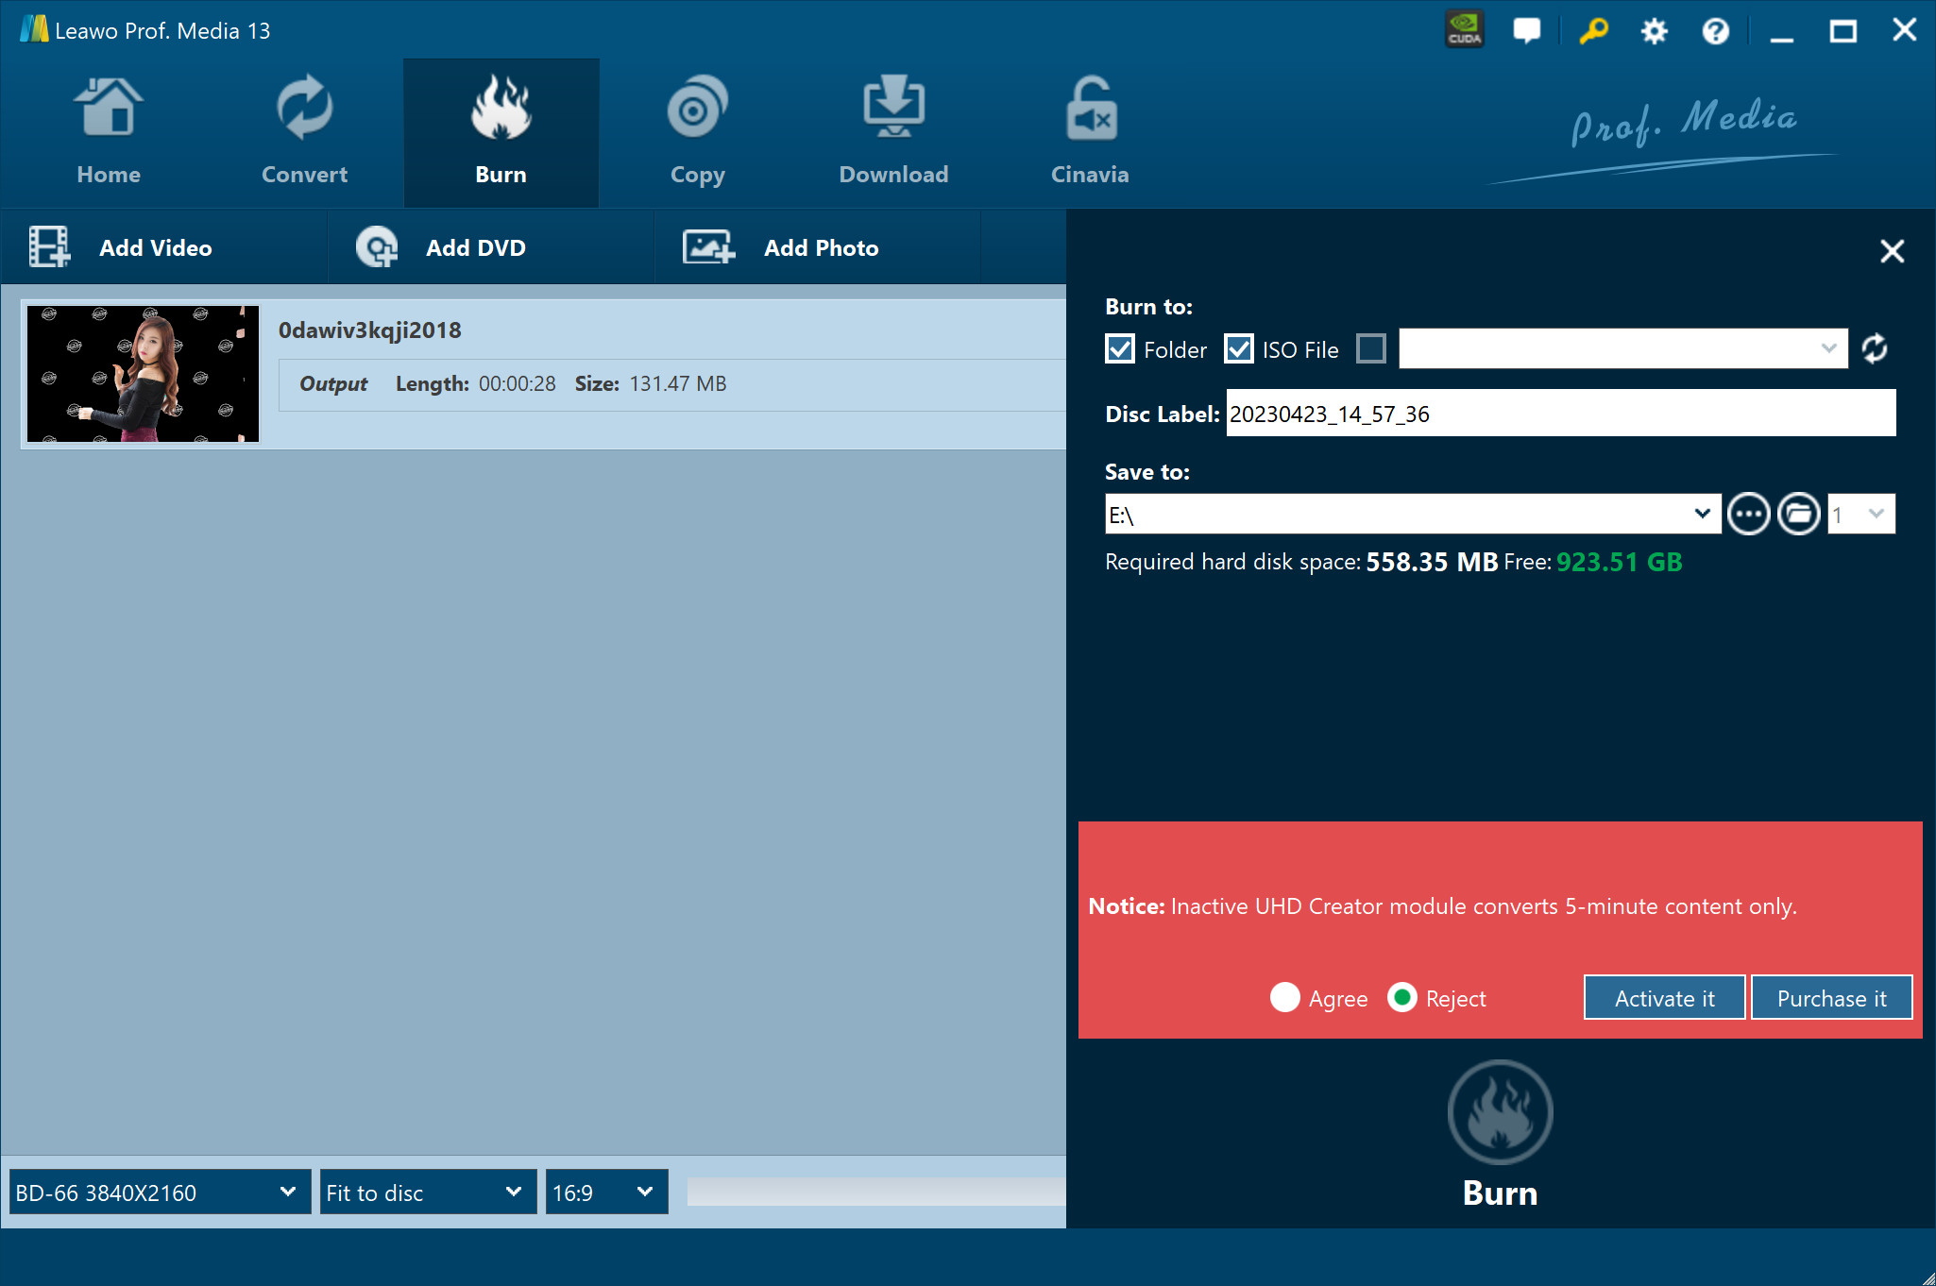Open the output folder icon

click(x=1798, y=515)
